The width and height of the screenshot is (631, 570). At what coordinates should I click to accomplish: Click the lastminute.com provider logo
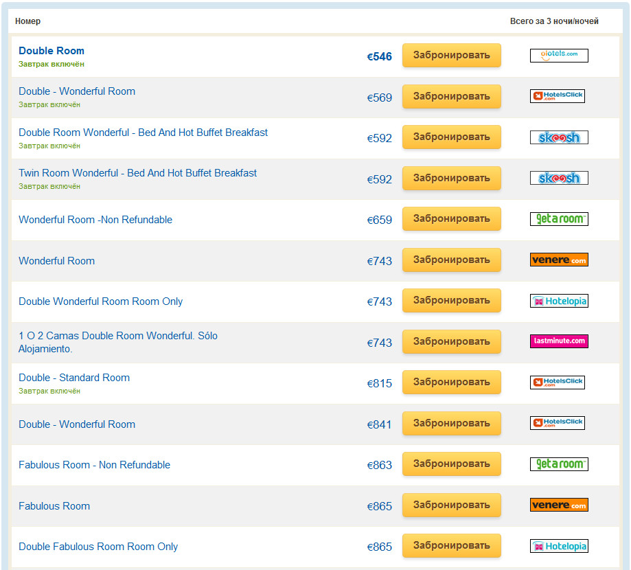559,341
